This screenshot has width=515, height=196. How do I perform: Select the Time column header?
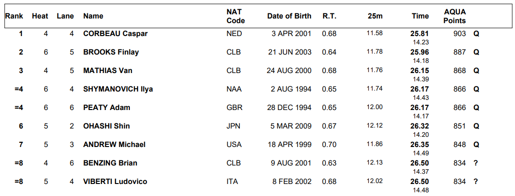tap(420, 16)
